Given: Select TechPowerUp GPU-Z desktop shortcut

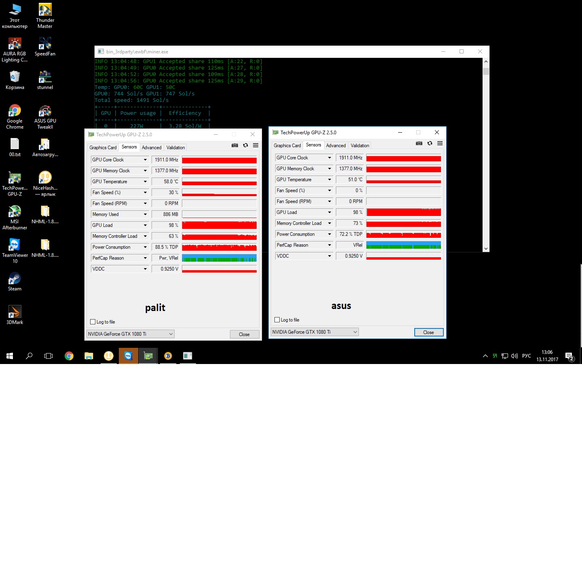Looking at the screenshot, I should [x=15, y=184].
